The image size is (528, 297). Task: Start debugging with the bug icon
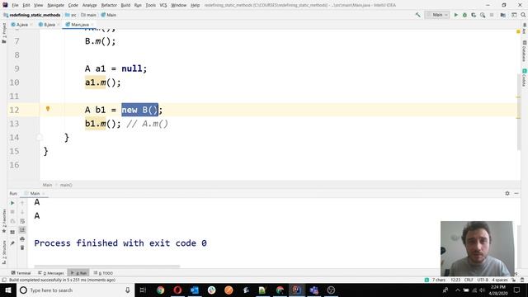464,15
